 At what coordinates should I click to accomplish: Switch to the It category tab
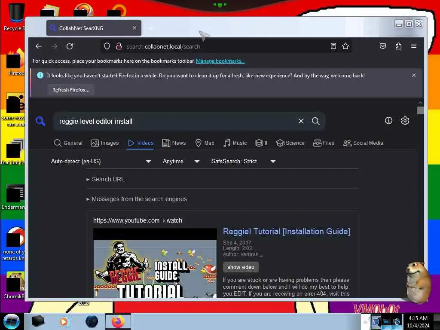pyautogui.click(x=261, y=143)
